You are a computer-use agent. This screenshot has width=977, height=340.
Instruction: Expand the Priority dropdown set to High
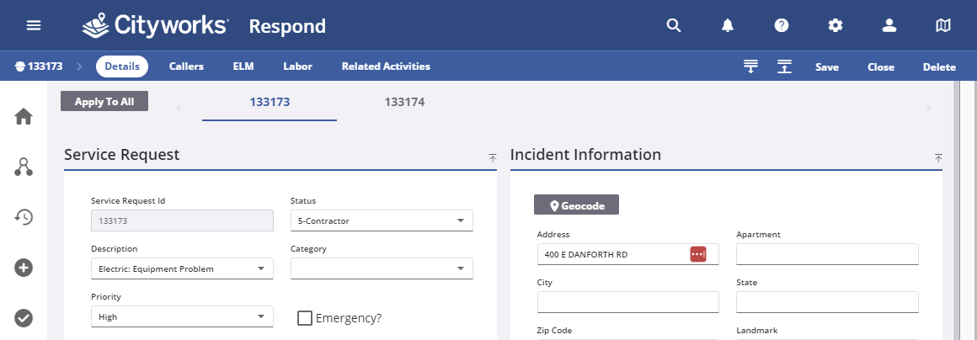pyautogui.click(x=182, y=316)
